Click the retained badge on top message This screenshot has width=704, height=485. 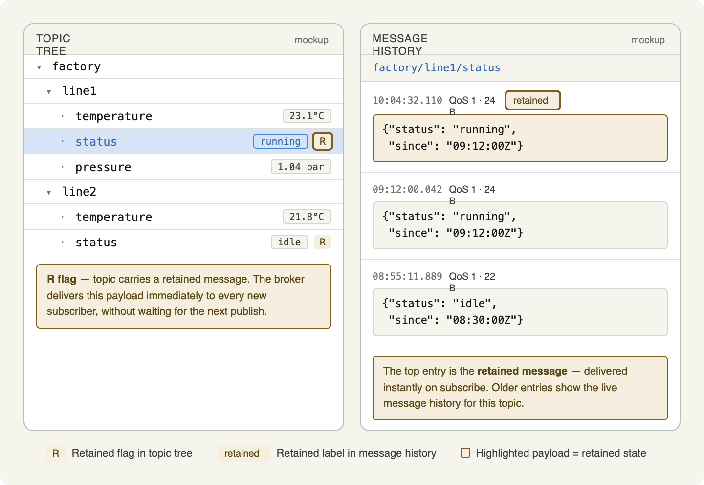[533, 100]
